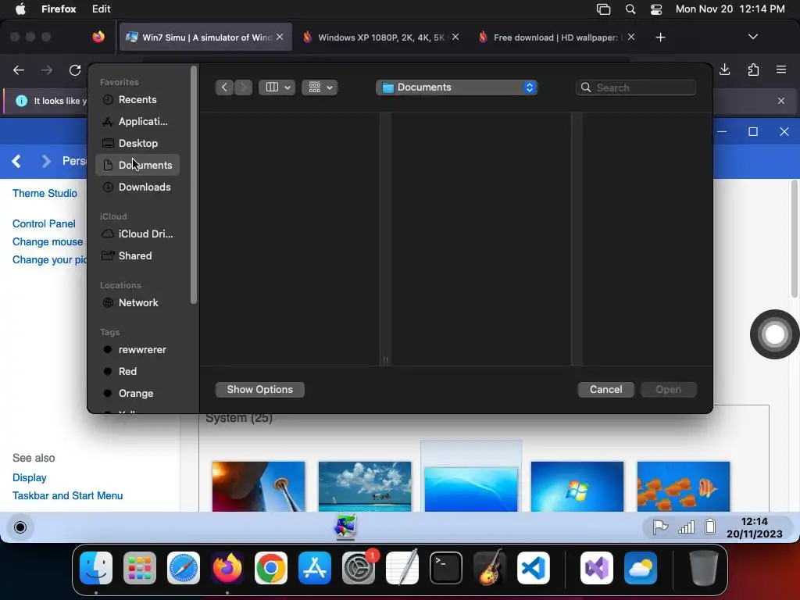Switch to Windows XP 1080P tab
800x600 pixels.
point(380,37)
